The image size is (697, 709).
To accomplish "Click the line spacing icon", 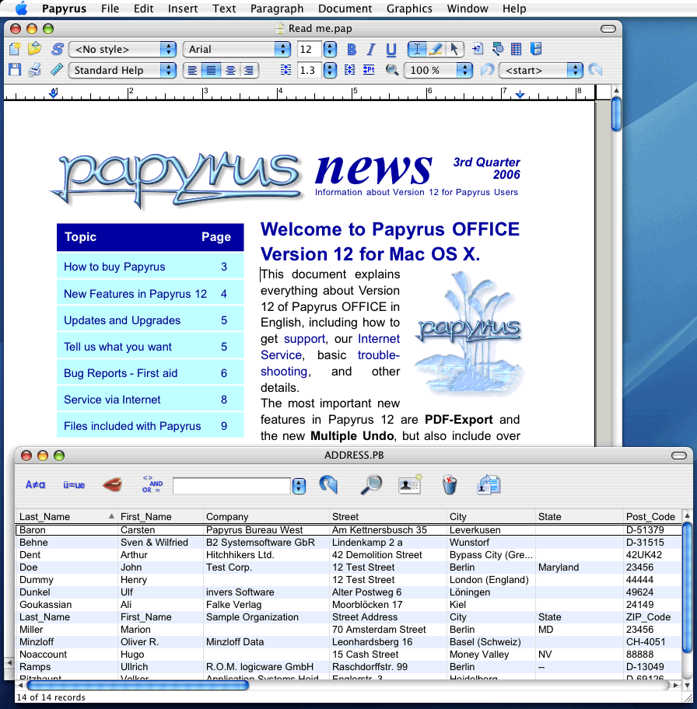I will point(285,70).
